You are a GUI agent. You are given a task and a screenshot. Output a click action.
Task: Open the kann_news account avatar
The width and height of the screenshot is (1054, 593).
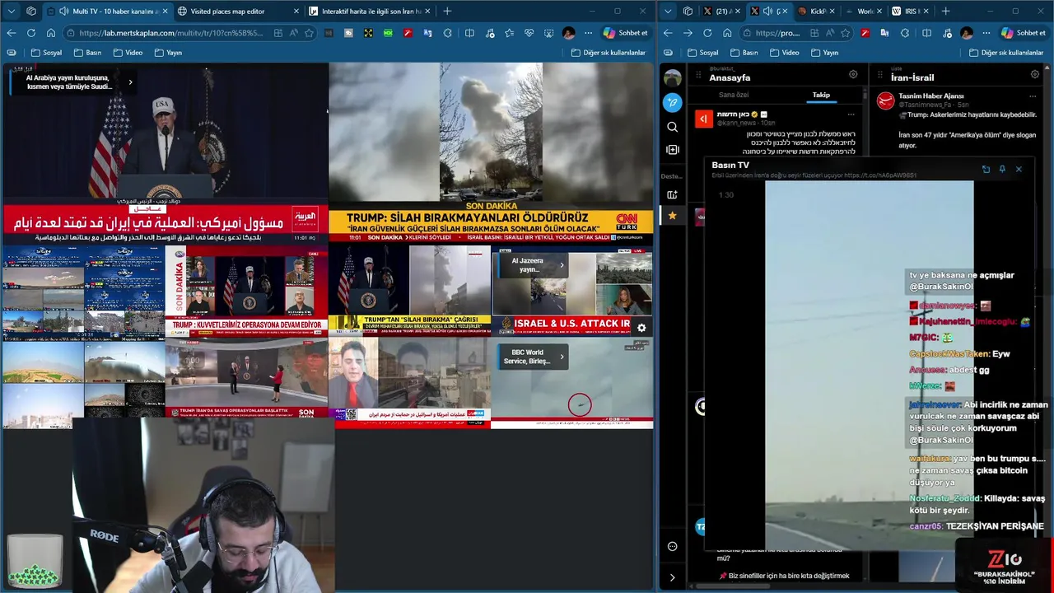[x=703, y=119]
